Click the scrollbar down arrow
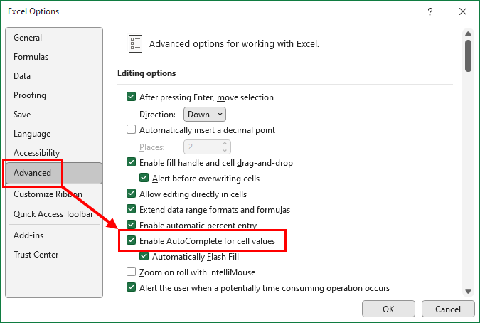The height and width of the screenshot is (323, 480). coord(468,291)
